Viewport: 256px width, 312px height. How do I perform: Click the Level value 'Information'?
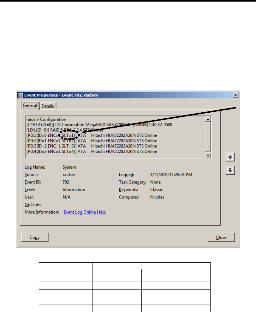pos(74,190)
